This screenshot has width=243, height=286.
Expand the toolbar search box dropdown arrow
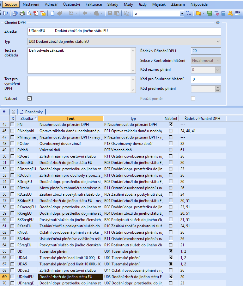click(x=182, y=14)
